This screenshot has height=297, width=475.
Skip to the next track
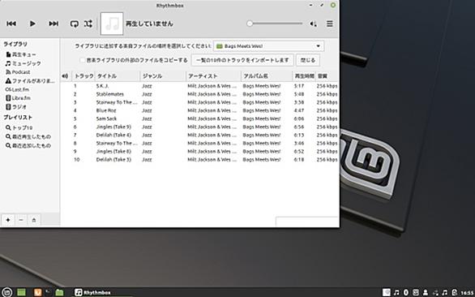tap(53, 24)
